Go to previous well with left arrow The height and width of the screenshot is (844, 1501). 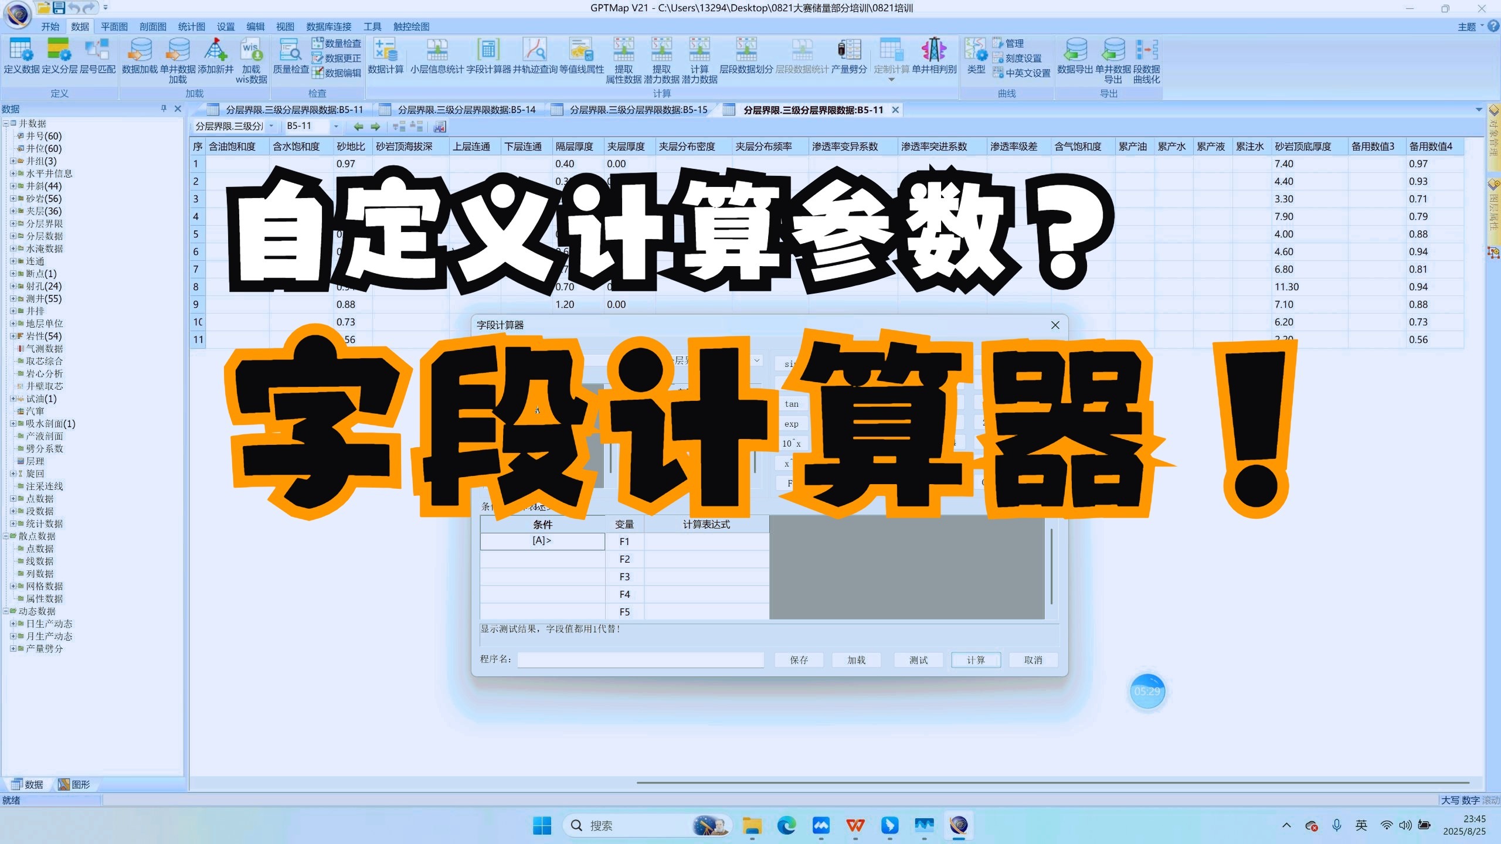pyautogui.click(x=358, y=126)
